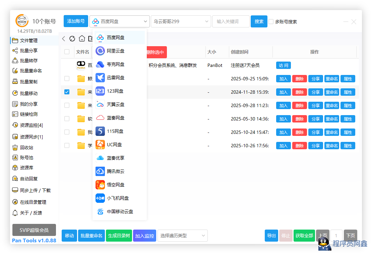This screenshot has height=254, width=372.
Task: Uncheck the checked folder row checkbox
Action: click(67, 92)
